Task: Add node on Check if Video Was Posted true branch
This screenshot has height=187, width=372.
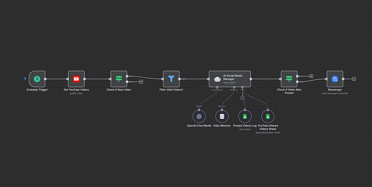Action: (311, 76)
